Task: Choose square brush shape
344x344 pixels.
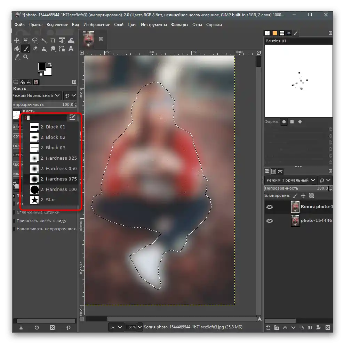Action: point(292,122)
